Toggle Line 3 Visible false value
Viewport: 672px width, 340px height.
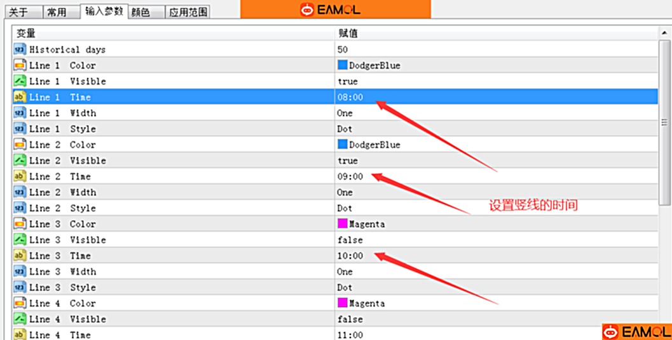(350, 240)
